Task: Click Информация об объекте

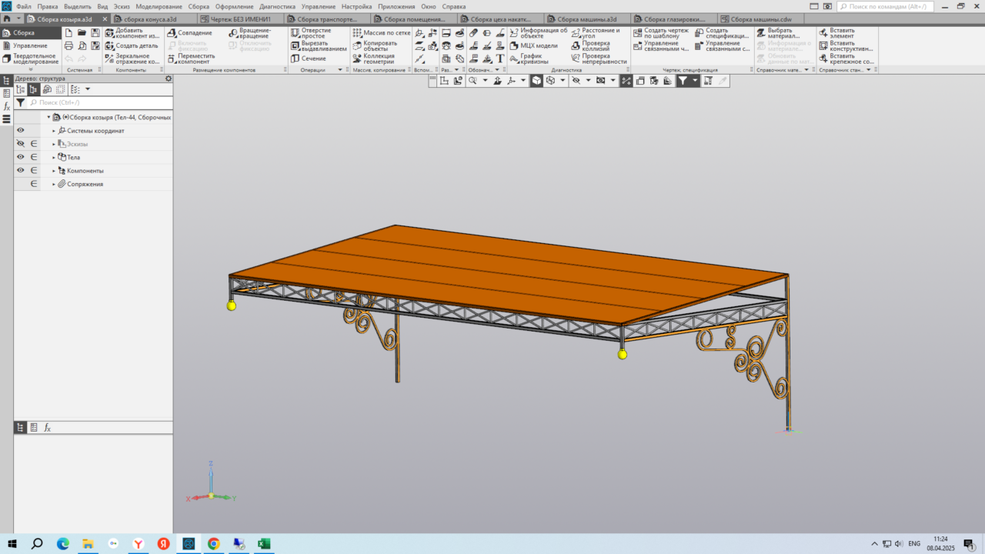Action: (x=538, y=33)
